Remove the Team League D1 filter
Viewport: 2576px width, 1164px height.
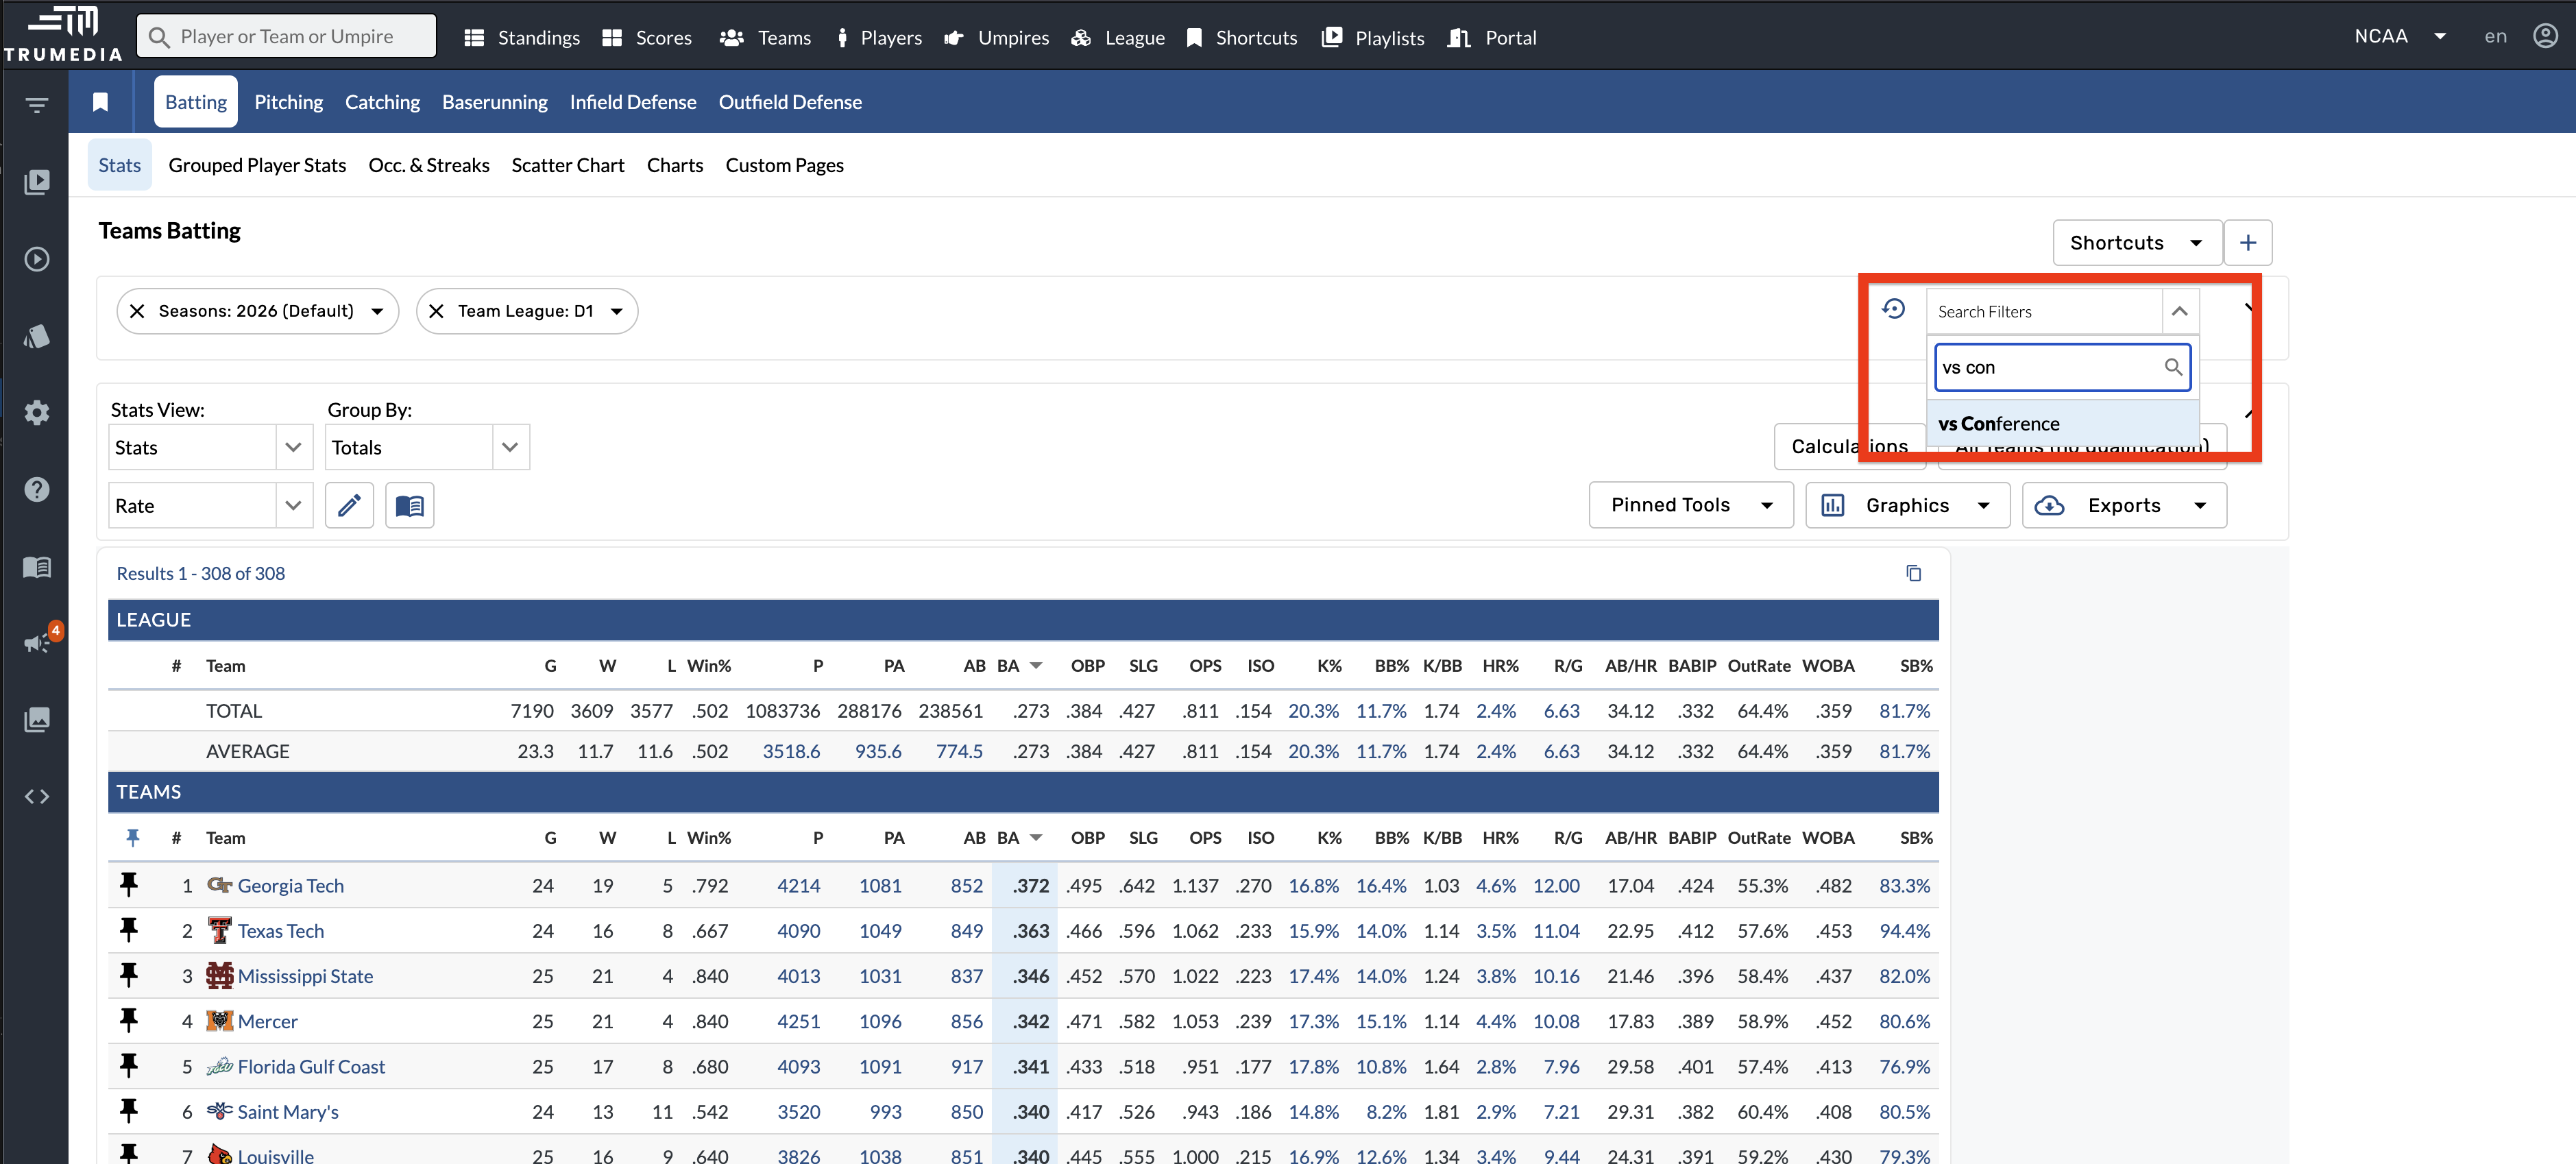click(436, 311)
